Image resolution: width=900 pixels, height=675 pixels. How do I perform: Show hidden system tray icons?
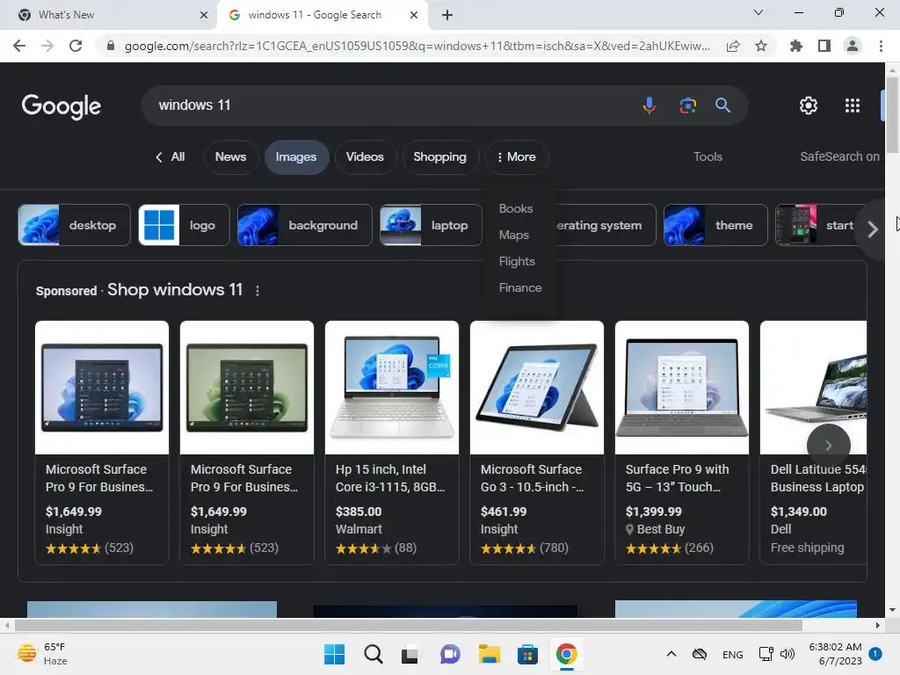point(671,654)
